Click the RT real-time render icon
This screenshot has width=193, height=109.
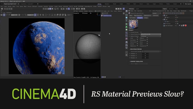tap(9, 15)
